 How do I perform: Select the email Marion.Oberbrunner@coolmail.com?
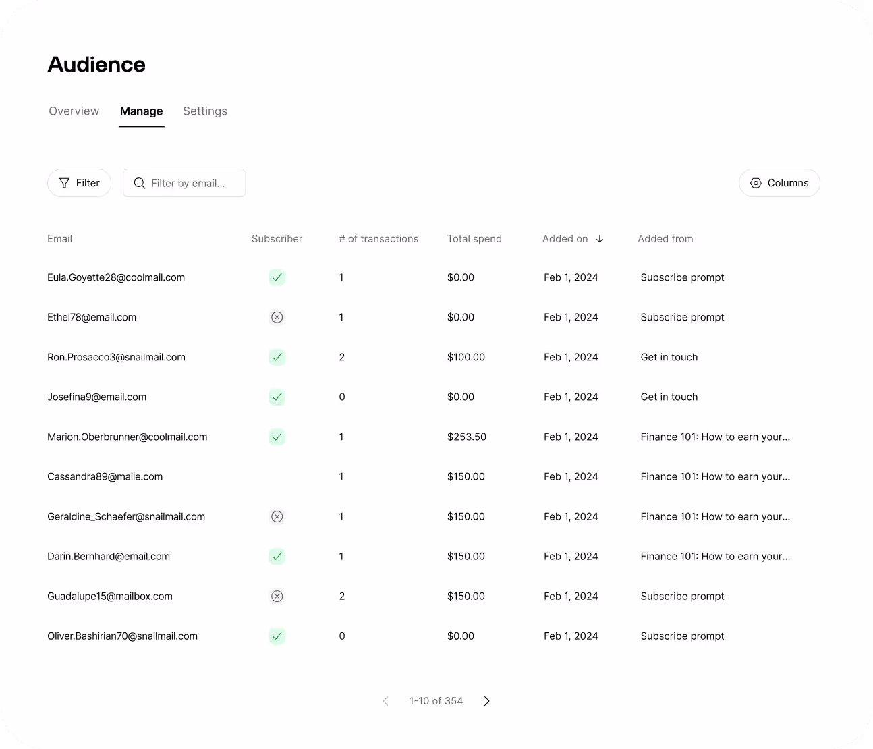127,437
